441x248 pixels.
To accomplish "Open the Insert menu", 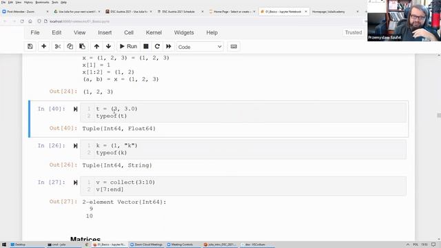I will (x=105, y=32).
